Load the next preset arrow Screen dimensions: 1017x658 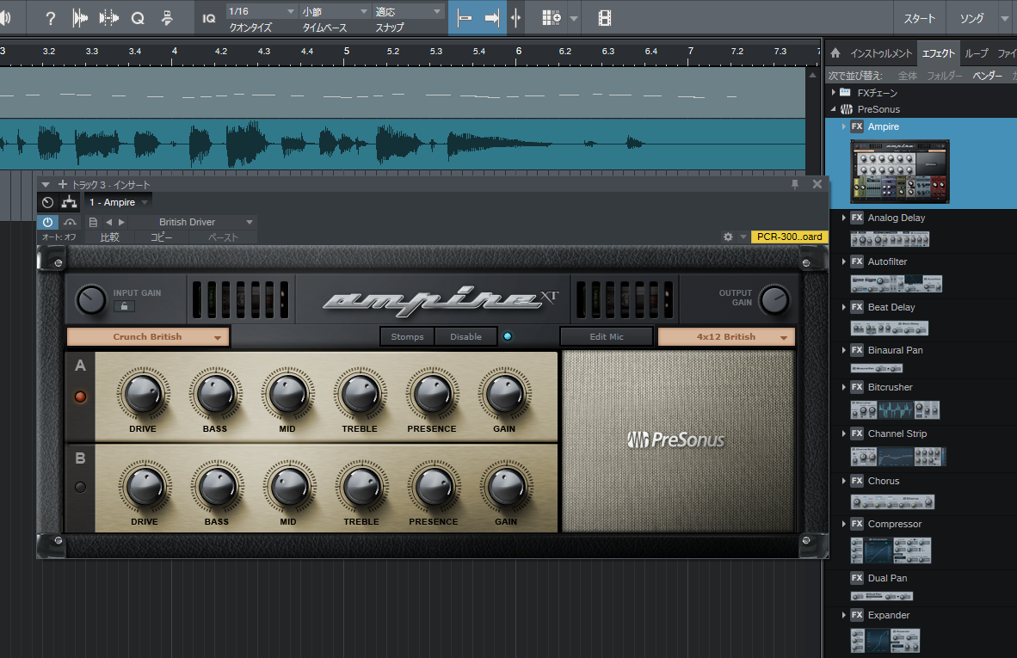point(121,222)
